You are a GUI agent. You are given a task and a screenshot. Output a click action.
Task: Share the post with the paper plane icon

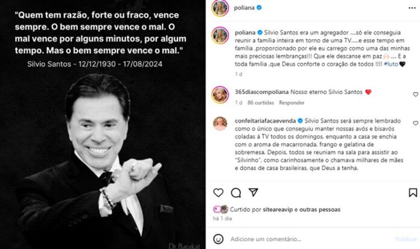(x=253, y=193)
